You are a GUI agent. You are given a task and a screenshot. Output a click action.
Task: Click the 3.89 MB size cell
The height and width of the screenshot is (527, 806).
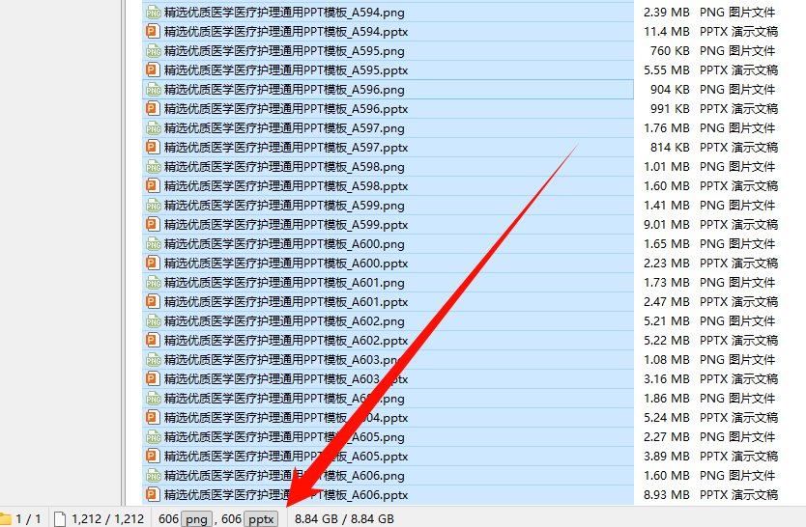[x=667, y=457]
